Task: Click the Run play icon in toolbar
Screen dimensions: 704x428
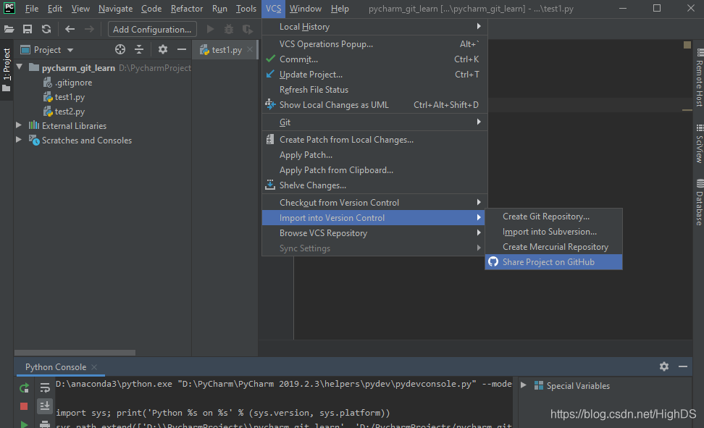Action: [x=210, y=29]
